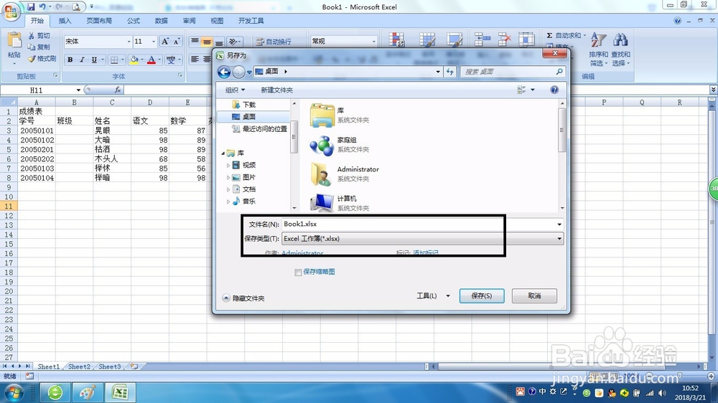Click the AutoSum (自动求和) sigma icon

point(549,35)
